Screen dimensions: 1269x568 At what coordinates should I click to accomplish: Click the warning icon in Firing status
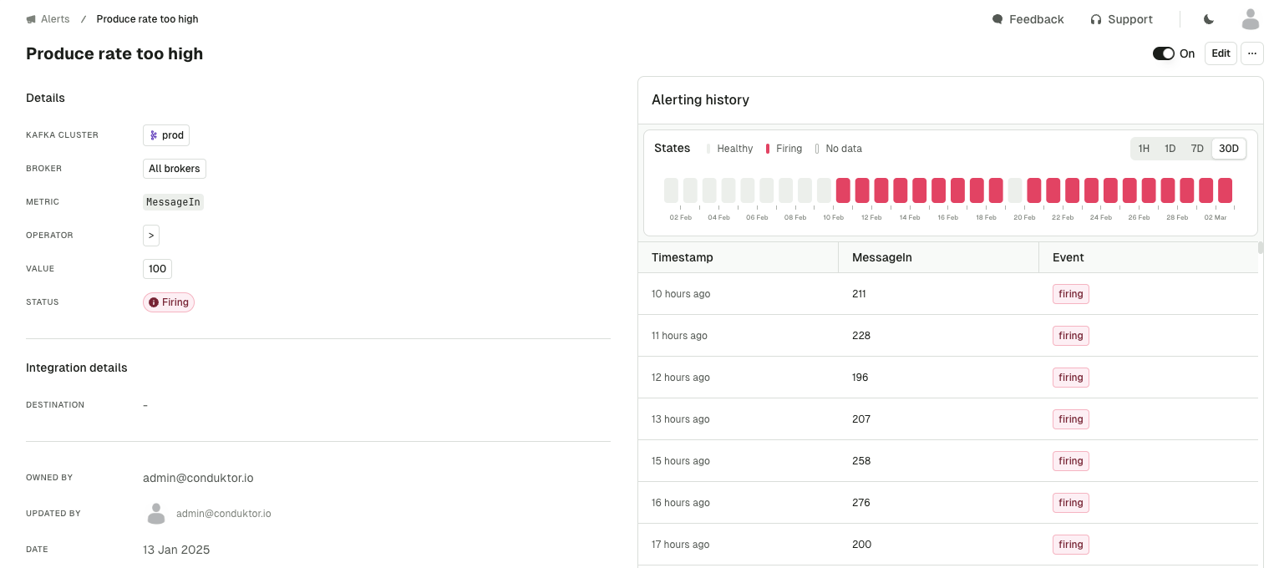154,302
